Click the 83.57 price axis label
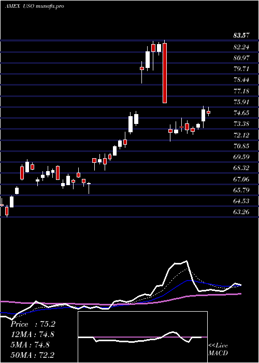 point(241,36)
